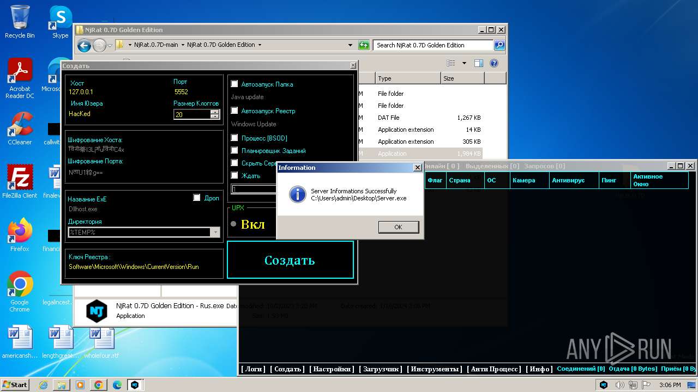Open the view options dropdown arrow in Explorer

pos(464,63)
